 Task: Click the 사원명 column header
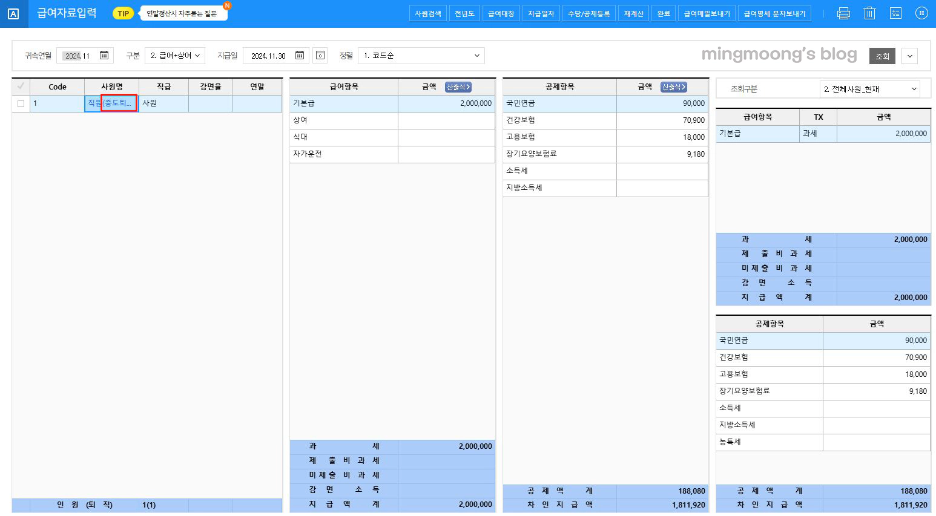point(112,87)
